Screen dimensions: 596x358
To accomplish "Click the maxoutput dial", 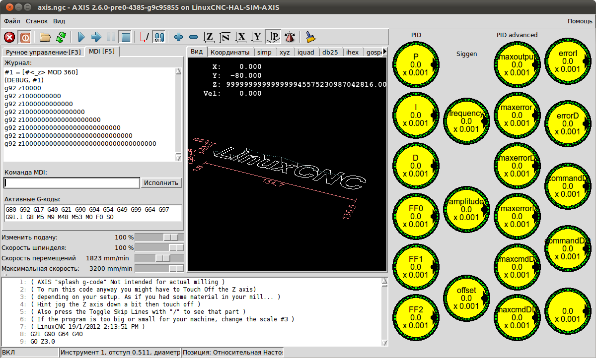I will coord(517,65).
